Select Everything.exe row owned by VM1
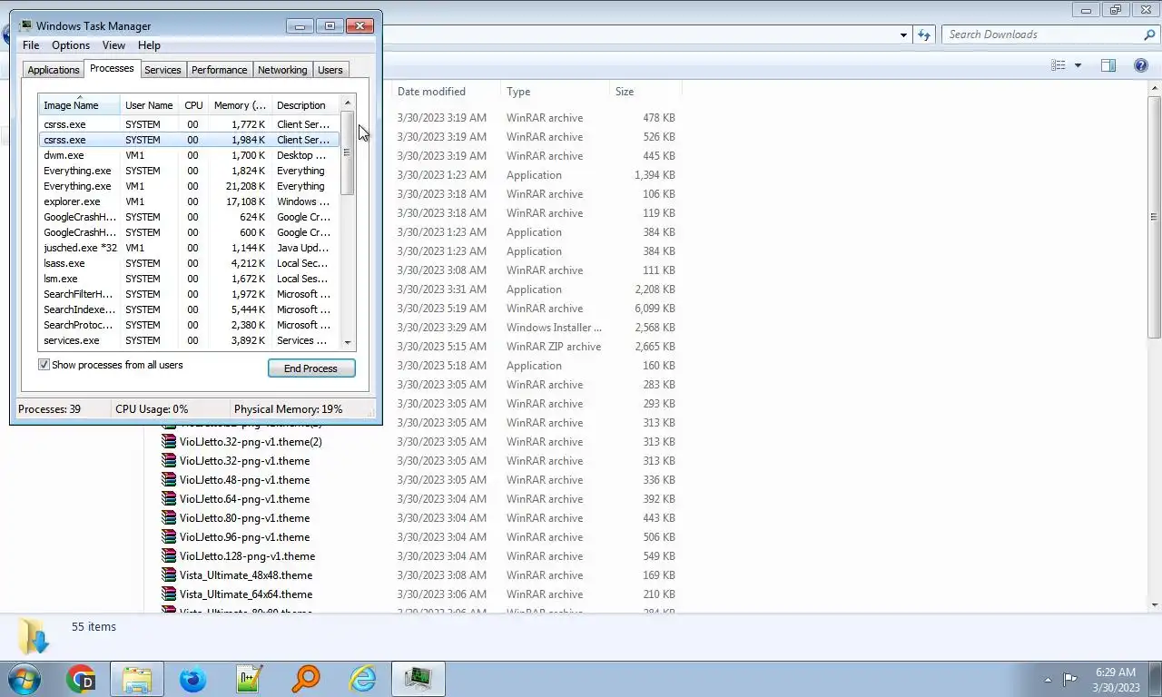 coord(189,186)
